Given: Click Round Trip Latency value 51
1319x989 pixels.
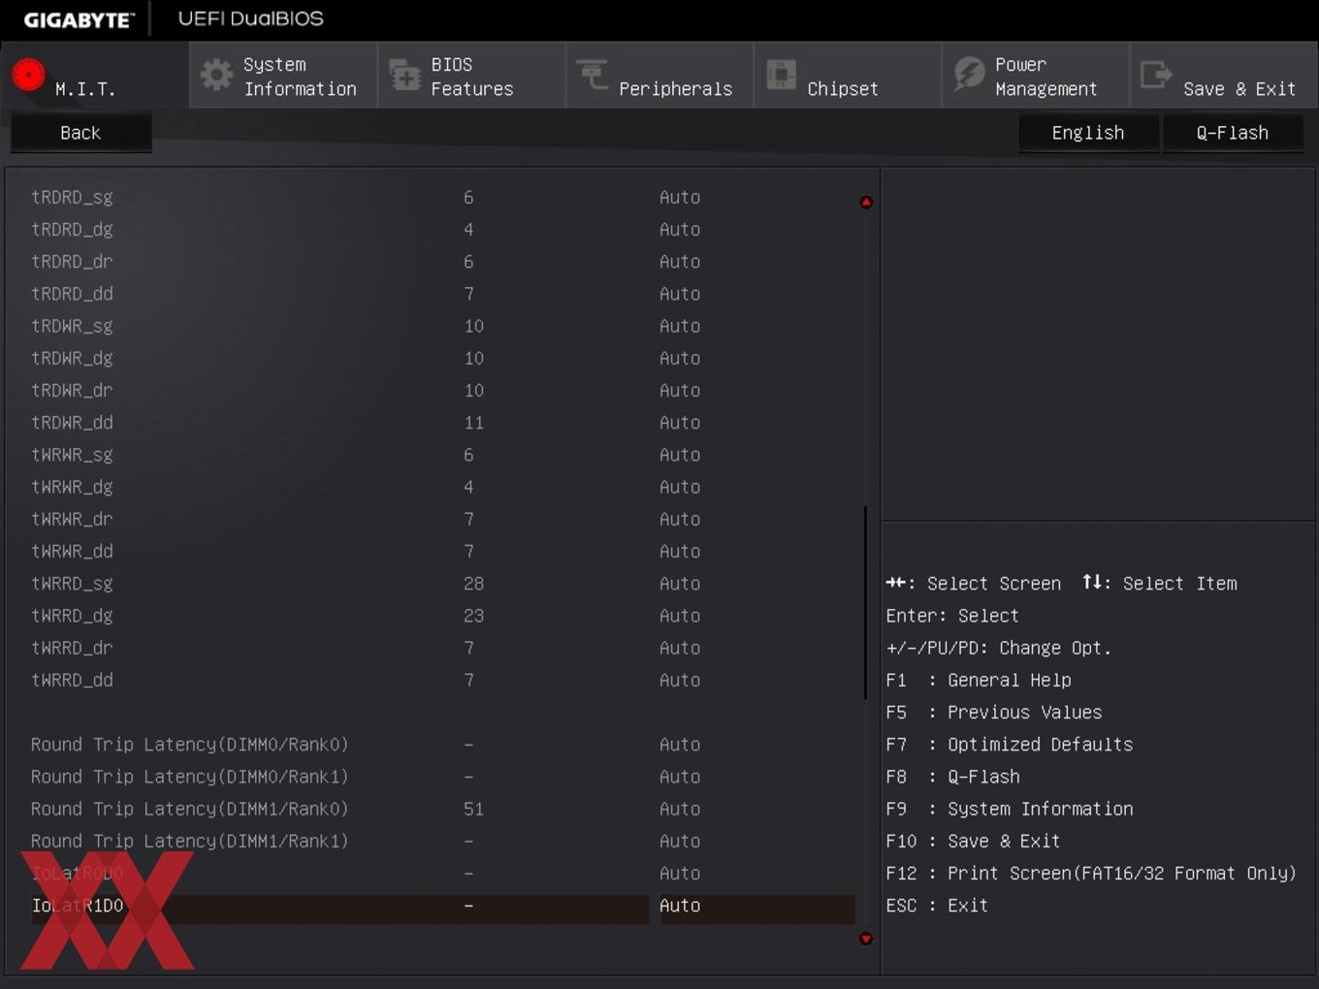Looking at the screenshot, I should pyautogui.click(x=473, y=809).
